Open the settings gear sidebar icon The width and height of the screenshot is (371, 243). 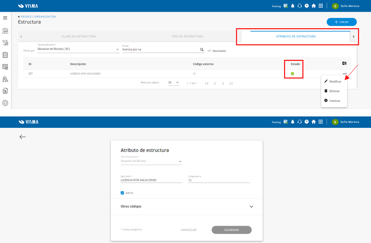(x=5, y=103)
